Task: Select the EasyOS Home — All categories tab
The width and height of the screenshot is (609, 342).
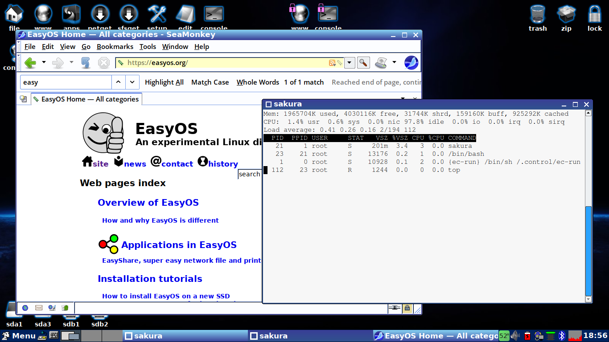Action: coord(86,99)
